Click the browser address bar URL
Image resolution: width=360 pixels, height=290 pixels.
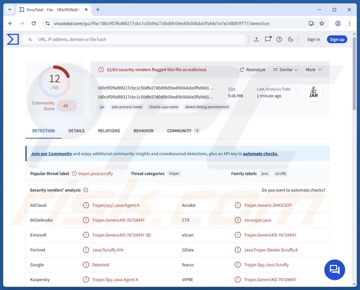161,23
